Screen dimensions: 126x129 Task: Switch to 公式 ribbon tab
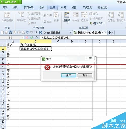click(x=42, y=8)
